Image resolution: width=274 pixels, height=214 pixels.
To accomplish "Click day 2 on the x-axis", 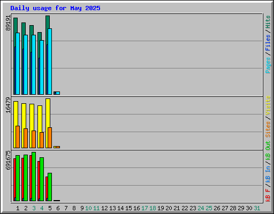I will click(26, 208).
